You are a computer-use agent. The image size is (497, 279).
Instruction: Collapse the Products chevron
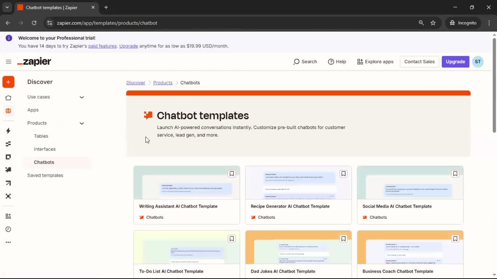point(82,123)
